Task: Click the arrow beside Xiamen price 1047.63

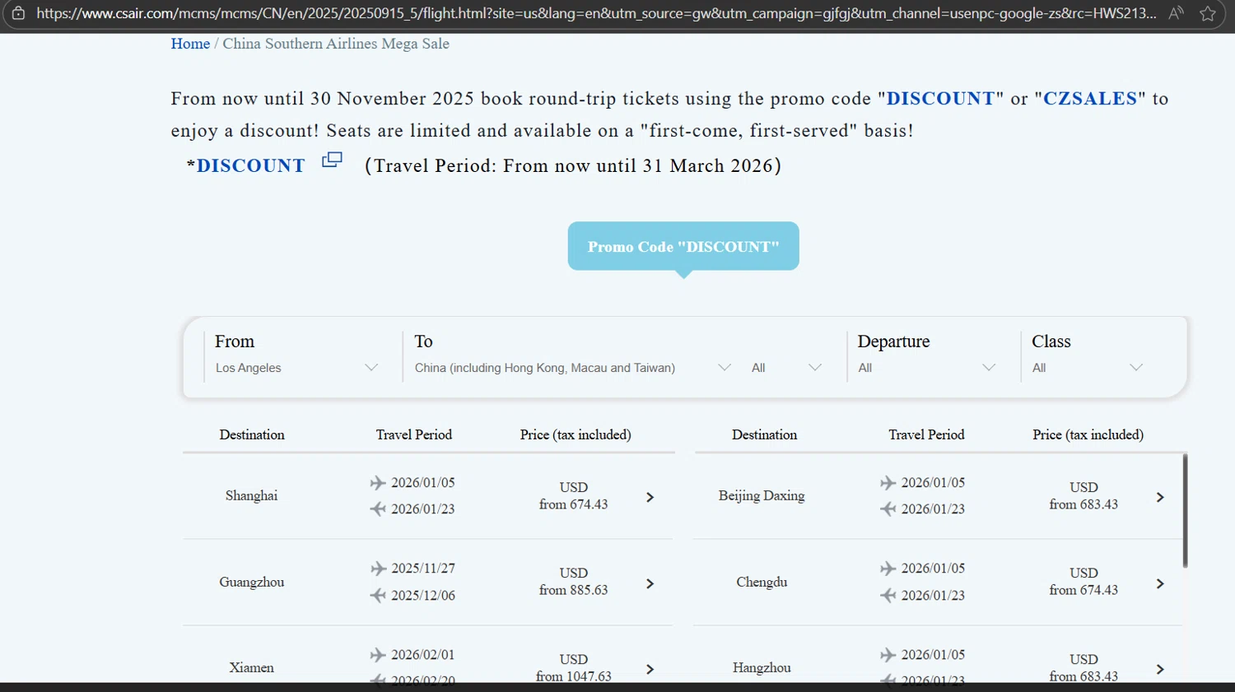Action: click(650, 670)
